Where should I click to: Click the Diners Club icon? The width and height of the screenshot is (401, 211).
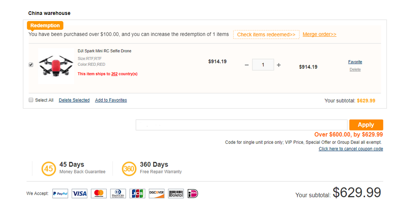(118, 193)
